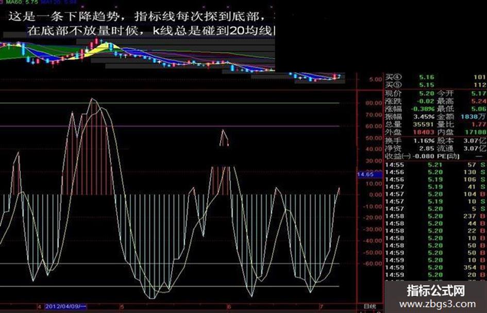Click the 金额 value 1838万

click(473, 117)
